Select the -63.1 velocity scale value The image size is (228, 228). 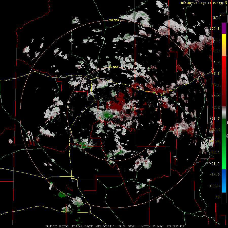[215, 152]
